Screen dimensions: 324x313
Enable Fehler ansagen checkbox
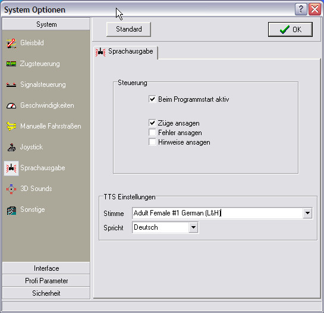(x=152, y=132)
